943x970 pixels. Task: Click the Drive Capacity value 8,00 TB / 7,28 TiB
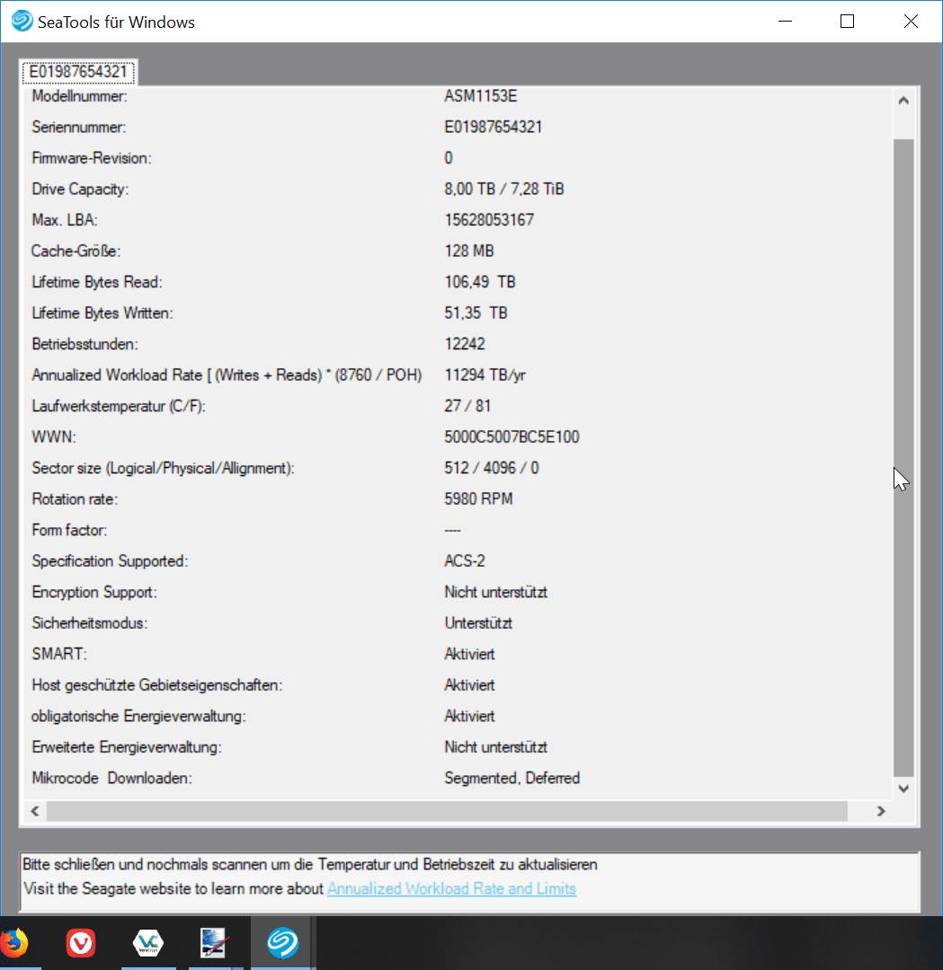504,189
